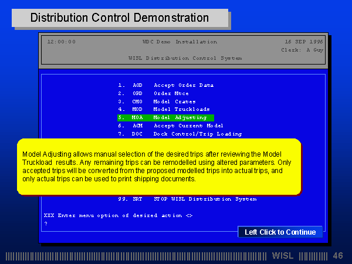Open highlighted option 5 MOA Model Adjusting
Screen dimensions: 352x264
click(x=165, y=118)
